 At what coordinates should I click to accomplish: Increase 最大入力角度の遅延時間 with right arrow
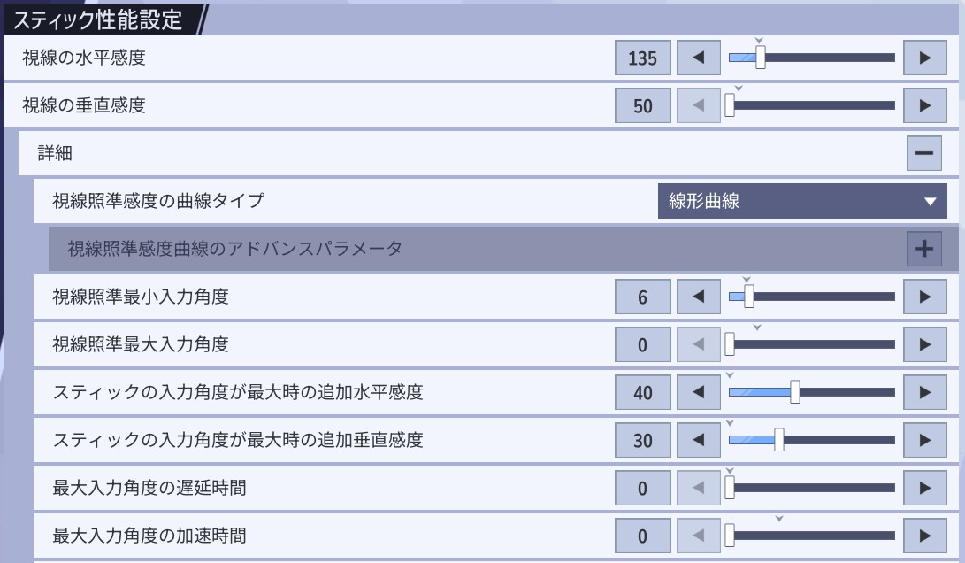925,488
